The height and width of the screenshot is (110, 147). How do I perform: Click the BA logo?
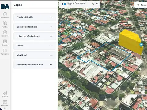pyautogui.click(x=5, y=6)
